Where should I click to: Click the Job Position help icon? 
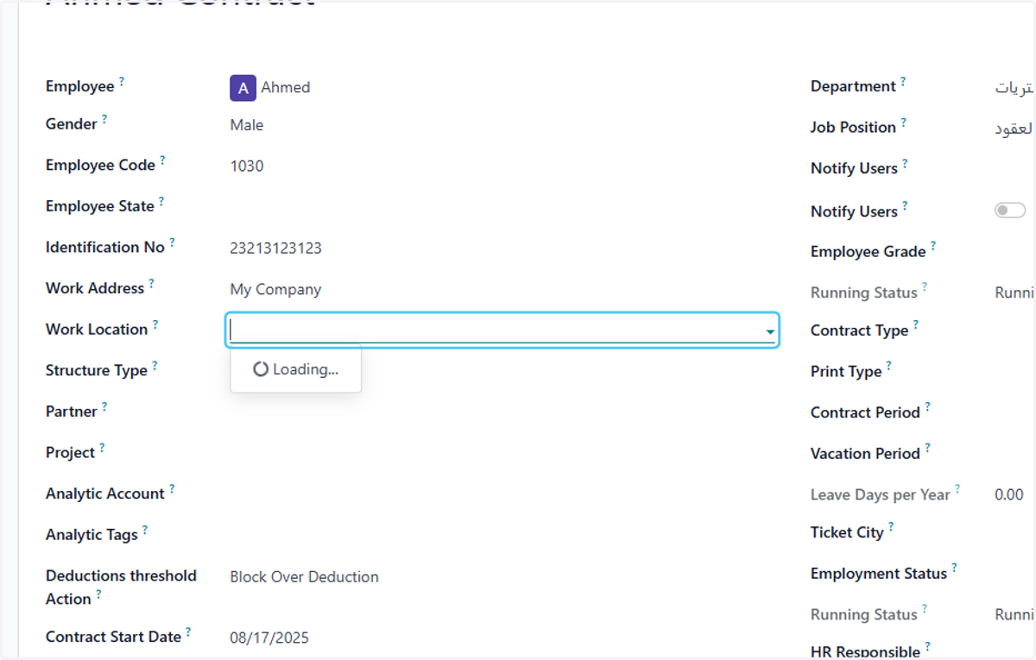tap(904, 123)
